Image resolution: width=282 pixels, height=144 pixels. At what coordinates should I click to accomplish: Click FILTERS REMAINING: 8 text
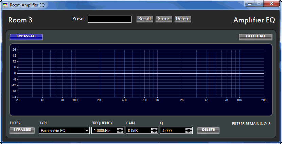click(251, 124)
